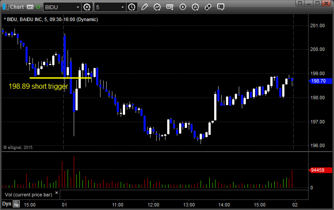Click the 198.70 current price marker
The height and width of the screenshot is (210, 334).
click(320, 81)
